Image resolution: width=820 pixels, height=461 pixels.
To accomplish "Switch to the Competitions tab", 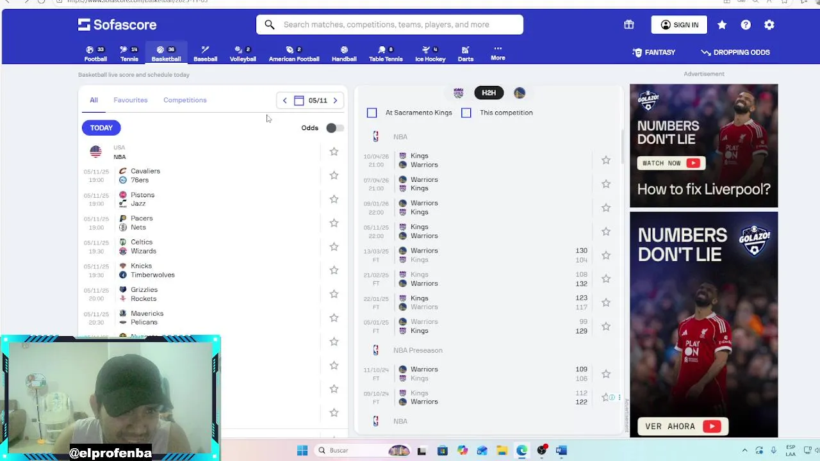I will (x=185, y=100).
